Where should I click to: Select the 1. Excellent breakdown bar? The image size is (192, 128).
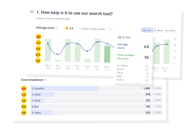(64, 88)
